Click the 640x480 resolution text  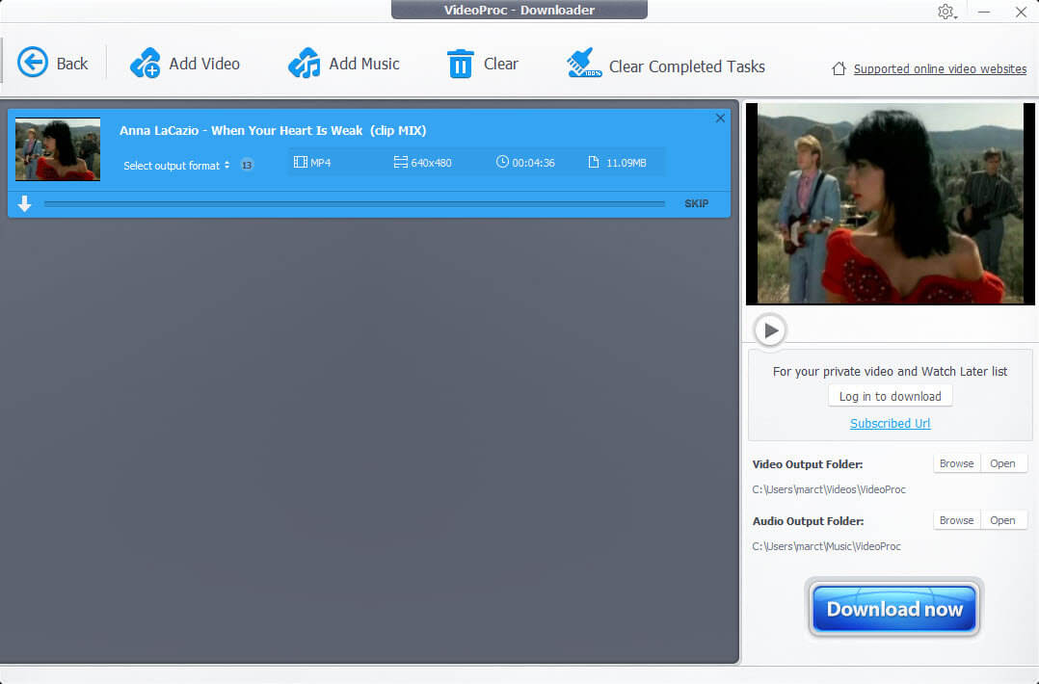point(432,163)
